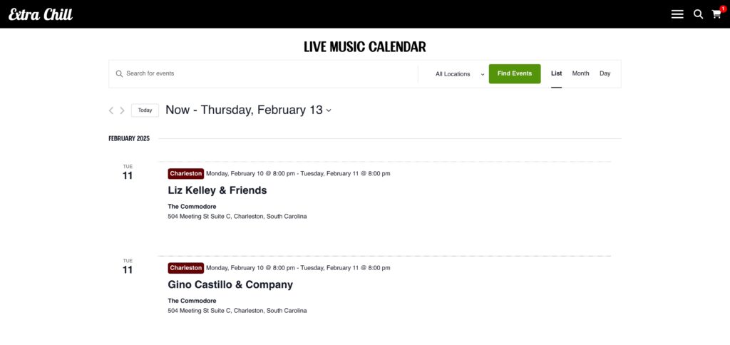Go to next events arrow
This screenshot has height=345, width=730.
tap(122, 110)
